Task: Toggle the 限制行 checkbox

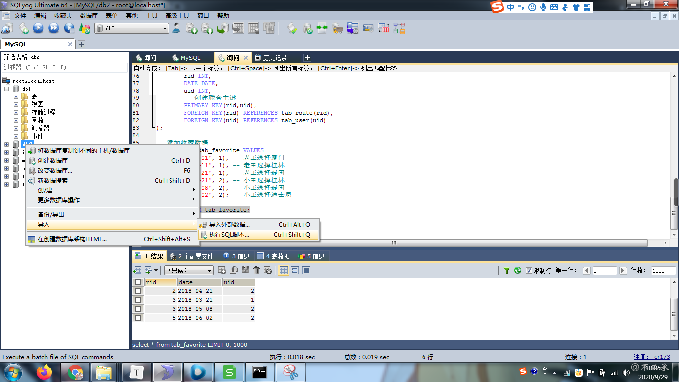Action: 529,271
